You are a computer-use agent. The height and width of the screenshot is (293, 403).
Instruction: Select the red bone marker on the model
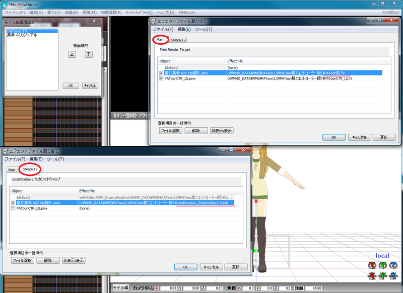(256, 201)
